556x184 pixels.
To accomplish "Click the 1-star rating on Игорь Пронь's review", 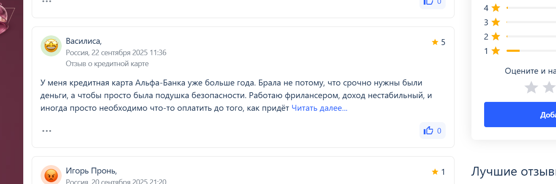I will [x=438, y=172].
